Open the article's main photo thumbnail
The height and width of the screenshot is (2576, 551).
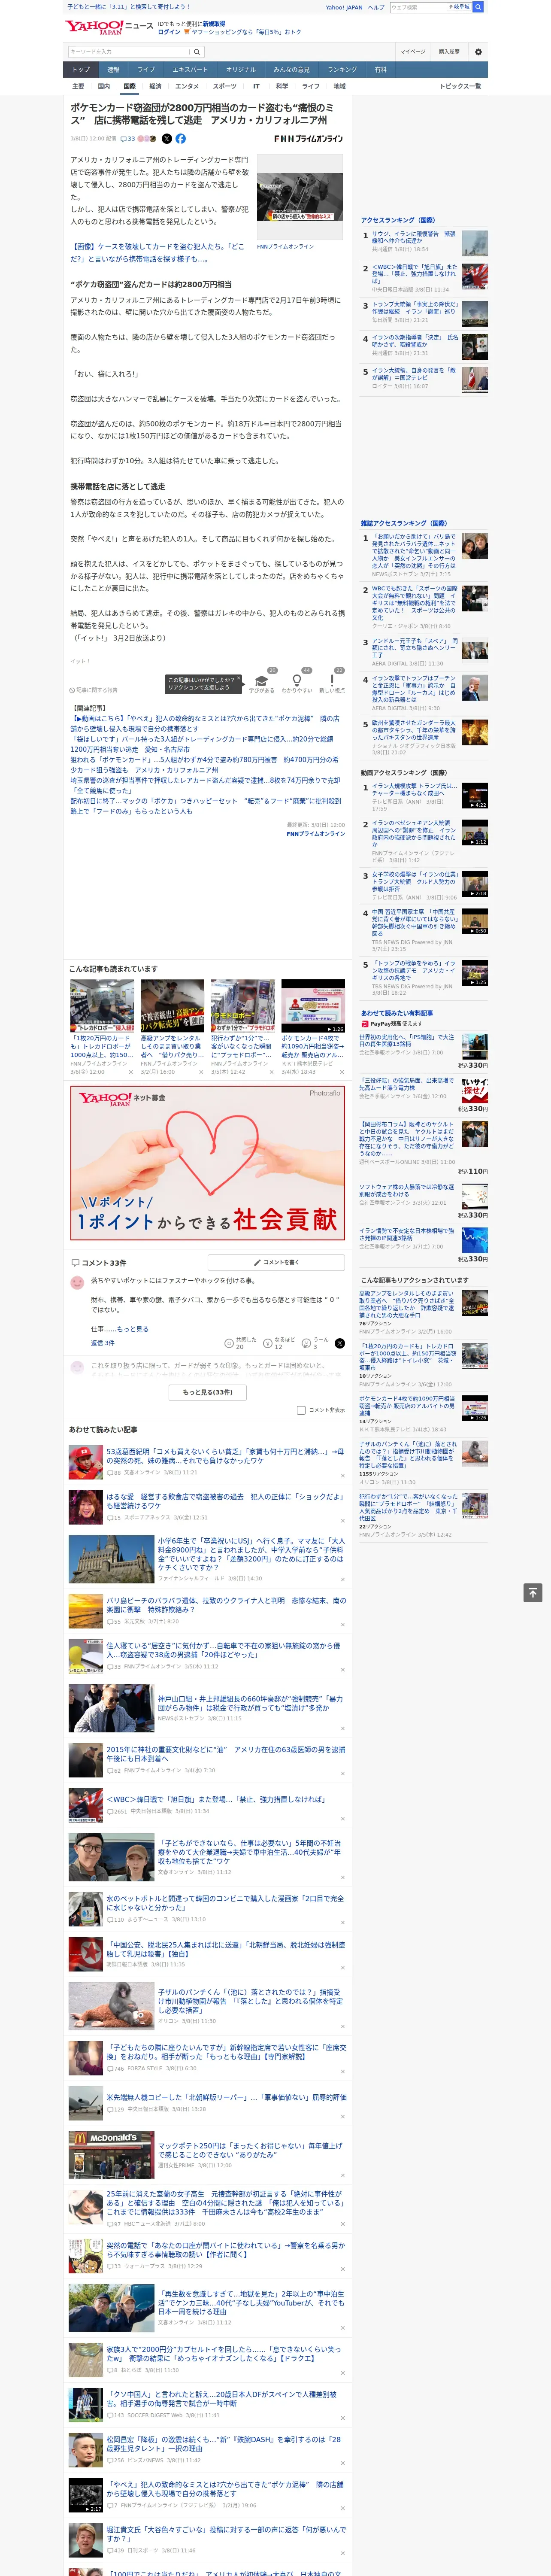click(x=300, y=196)
